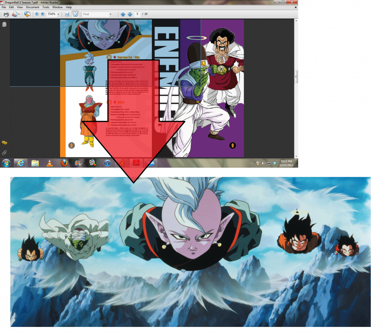The height and width of the screenshot is (334, 382).
Task: Open the collaborate/share icon in the toolbar
Action: pos(15,15)
